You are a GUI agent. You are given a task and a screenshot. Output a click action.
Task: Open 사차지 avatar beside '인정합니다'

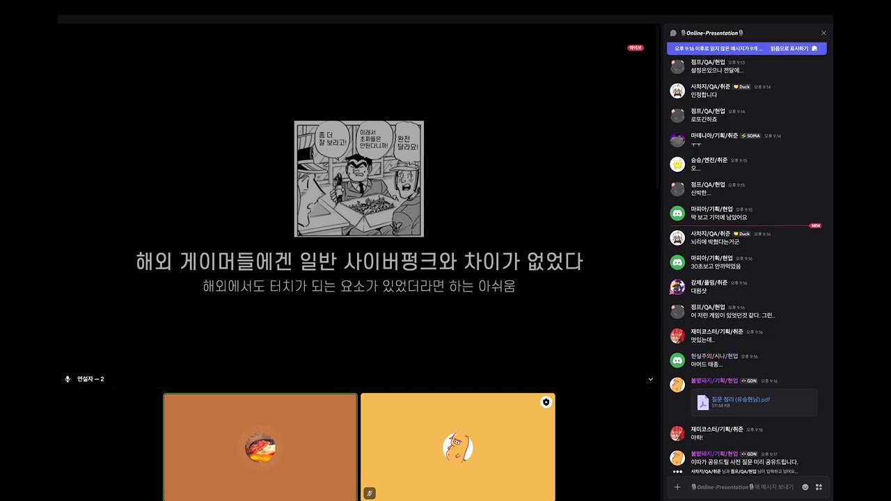pyautogui.click(x=677, y=90)
